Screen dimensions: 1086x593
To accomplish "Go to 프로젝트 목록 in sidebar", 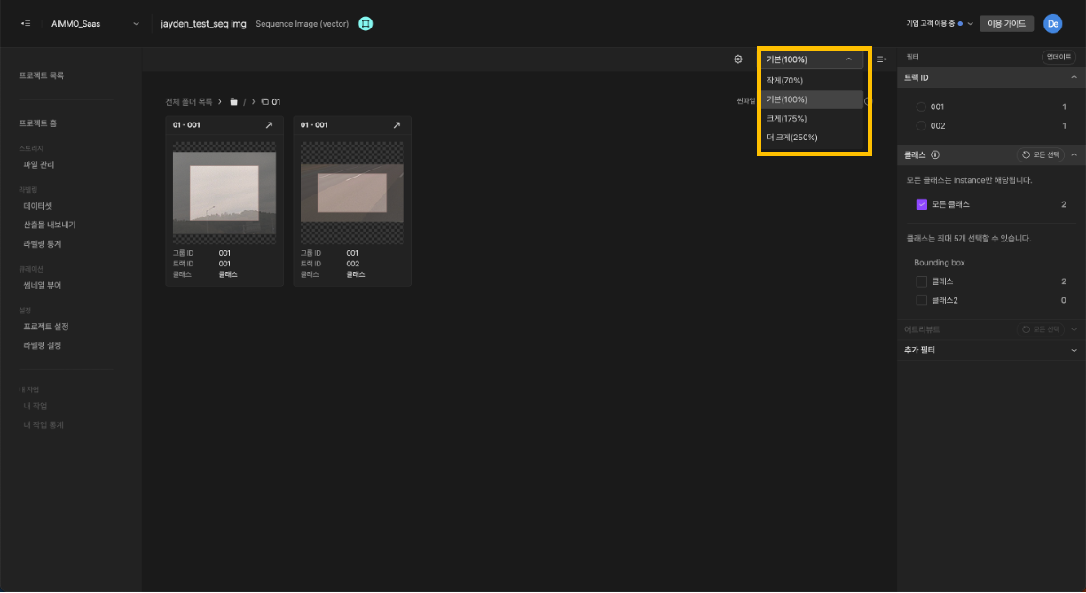I will click(x=42, y=75).
